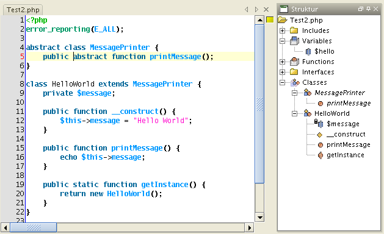
Task: Click "abstract" keyword on line 4
Action: tap(43, 47)
